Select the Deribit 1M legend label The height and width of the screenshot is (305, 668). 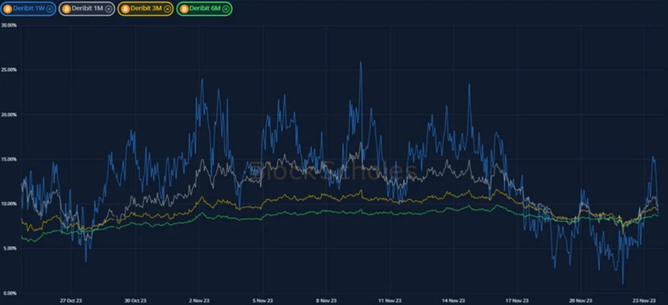coord(88,9)
